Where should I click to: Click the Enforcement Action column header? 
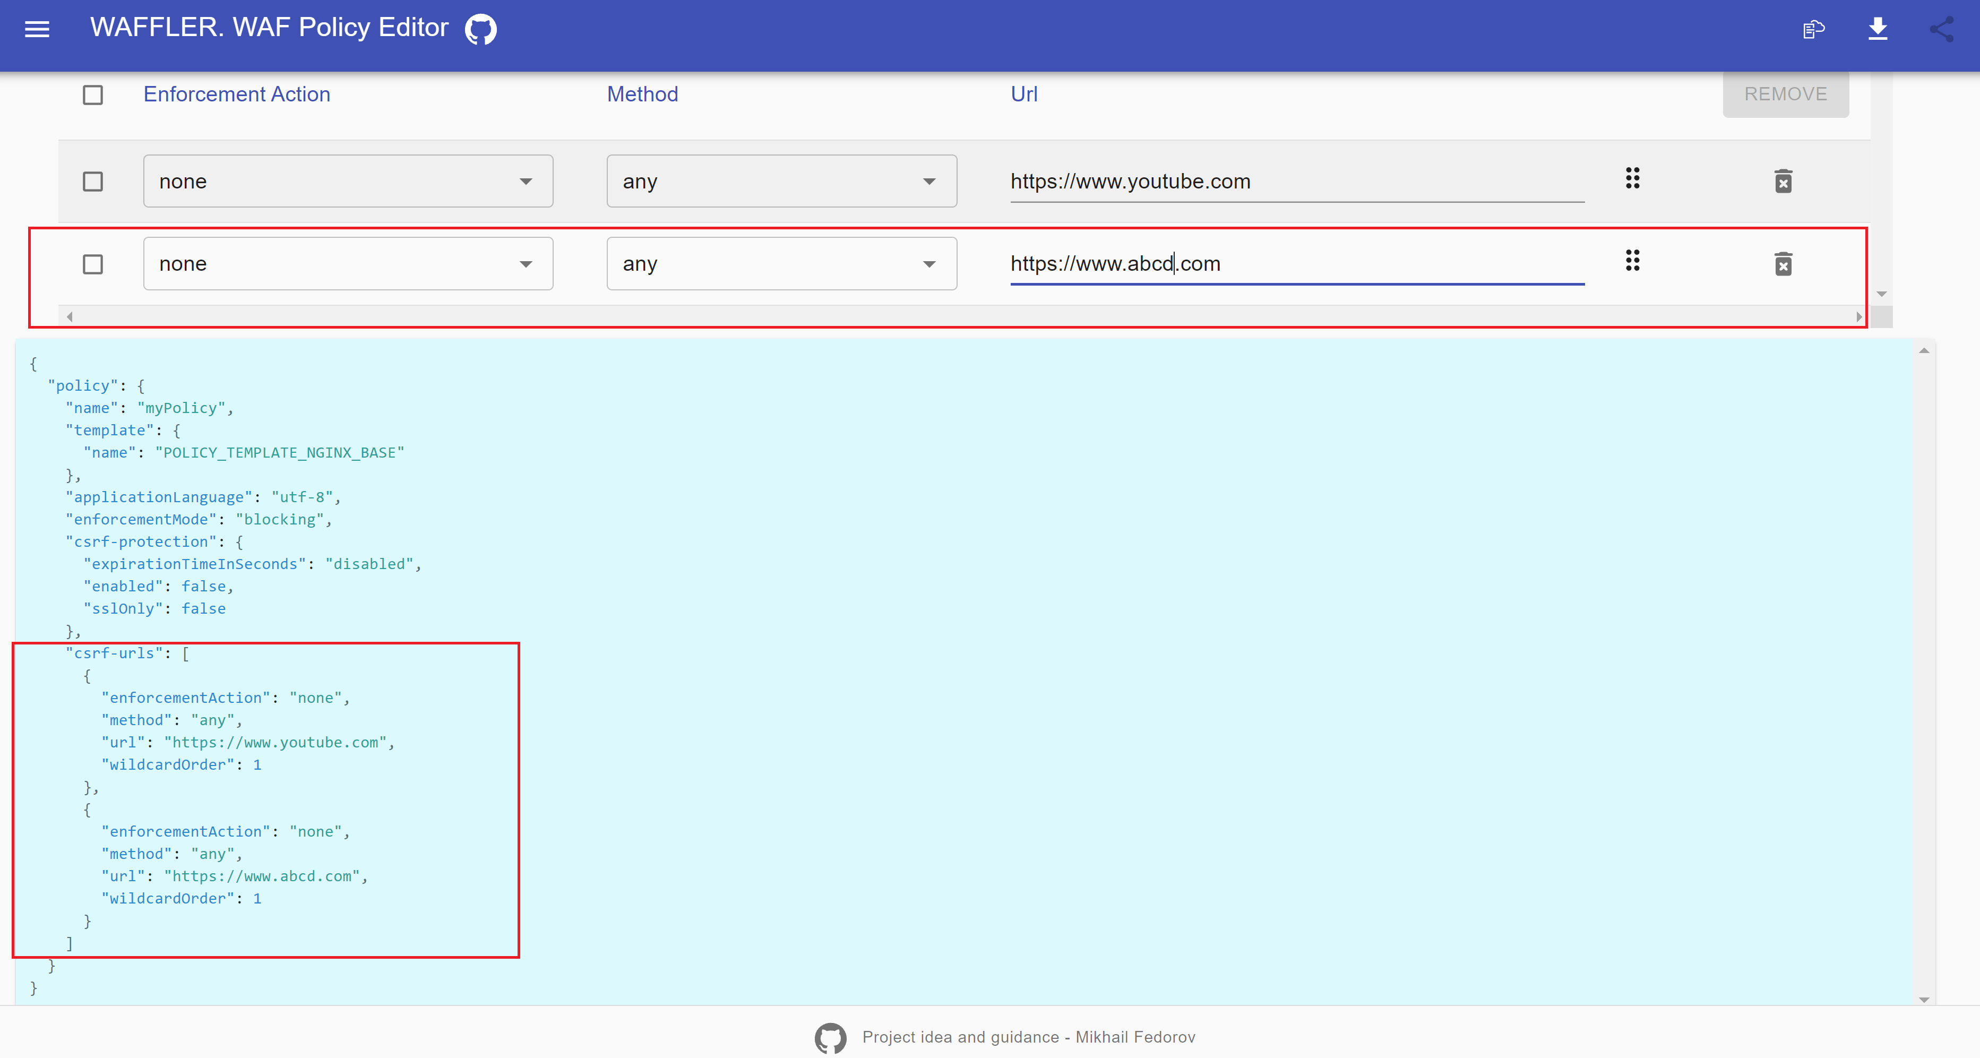click(236, 94)
